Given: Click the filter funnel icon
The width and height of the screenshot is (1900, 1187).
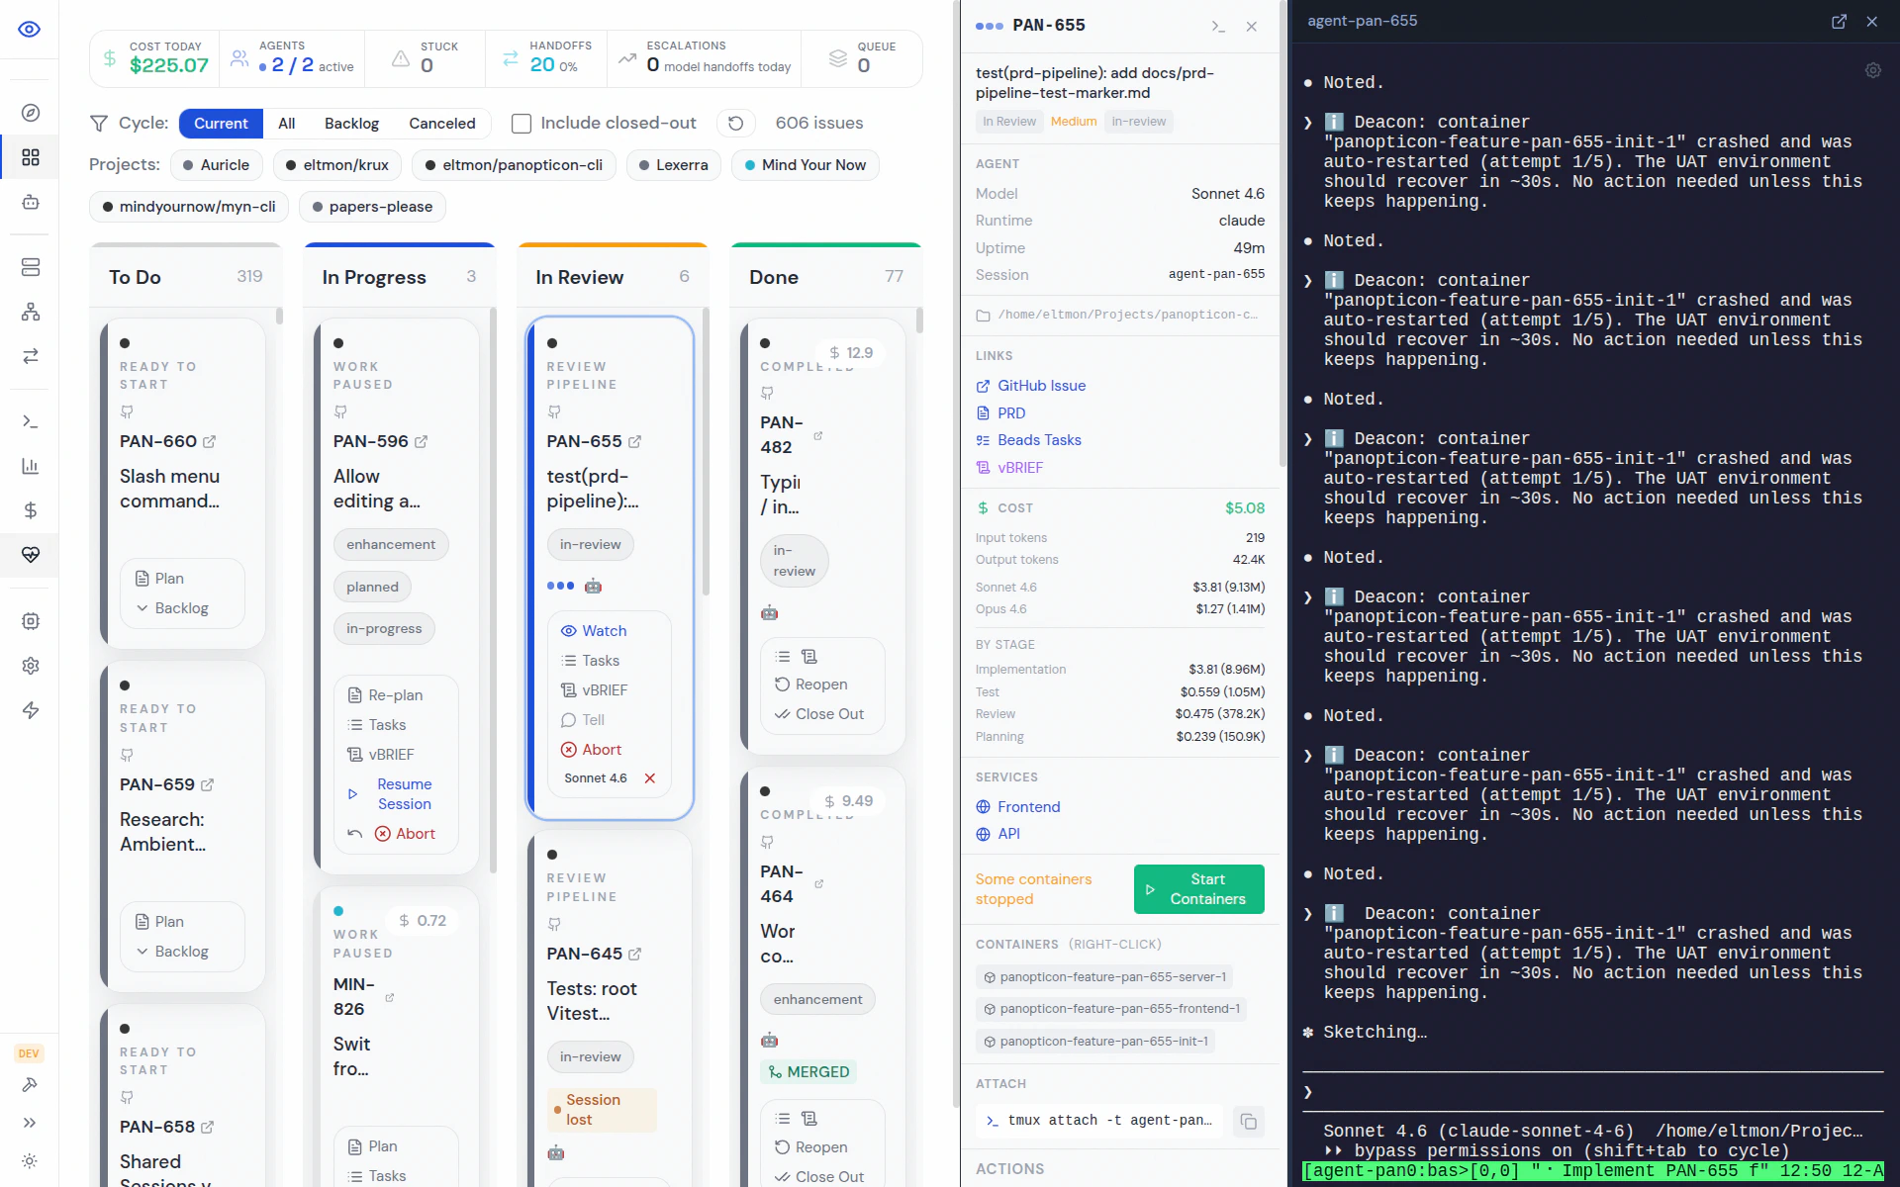Looking at the screenshot, I should pyautogui.click(x=99, y=124).
